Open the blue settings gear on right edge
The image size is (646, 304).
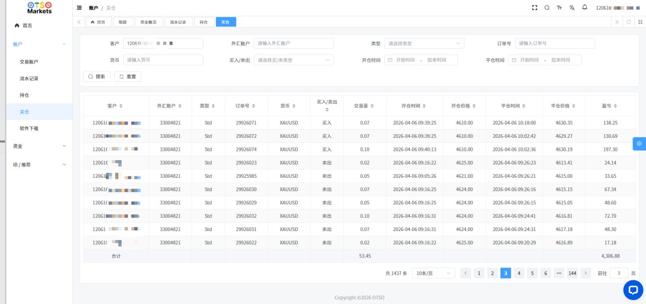coord(639,144)
